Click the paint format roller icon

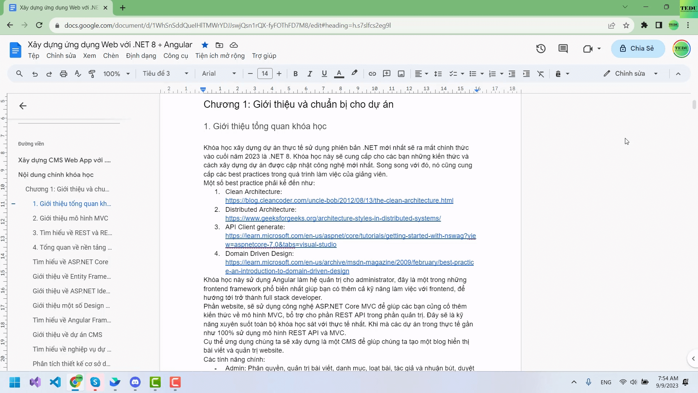coord(92,74)
